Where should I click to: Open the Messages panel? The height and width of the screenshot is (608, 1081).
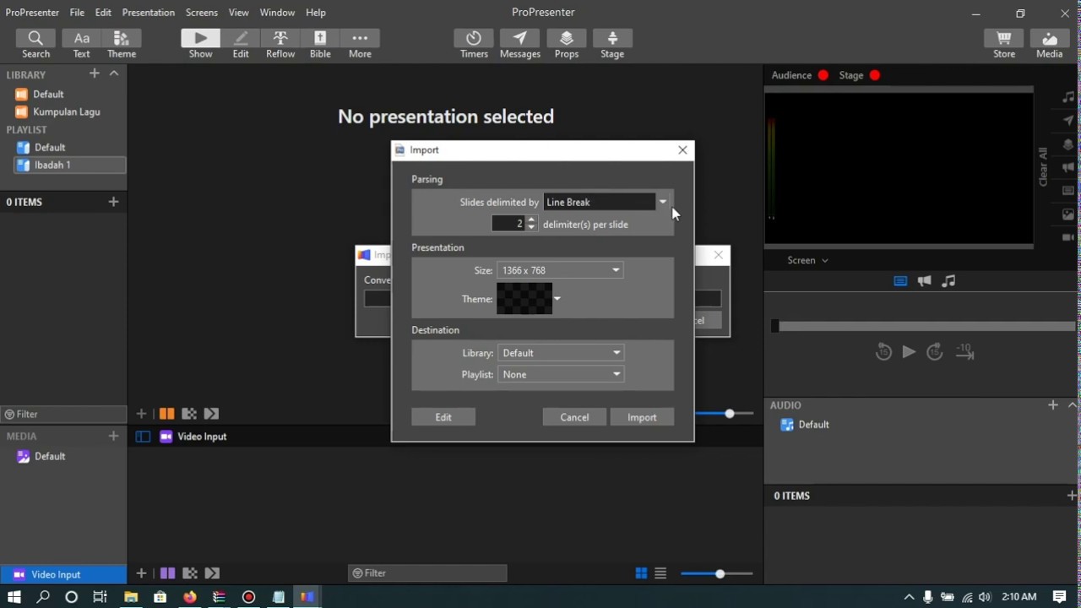(520, 44)
